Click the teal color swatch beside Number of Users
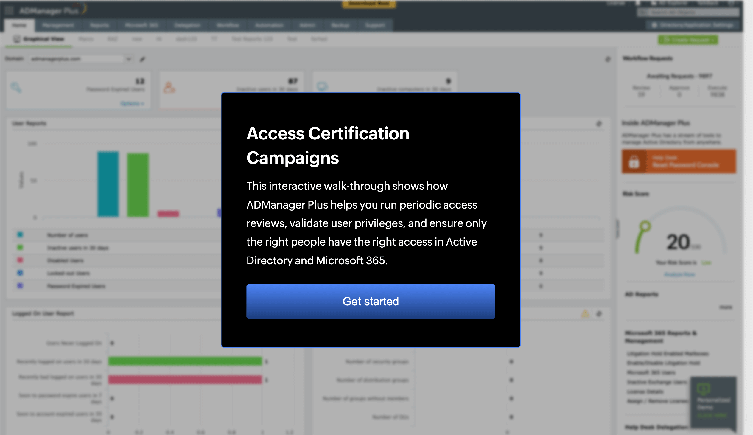 (20, 235)
